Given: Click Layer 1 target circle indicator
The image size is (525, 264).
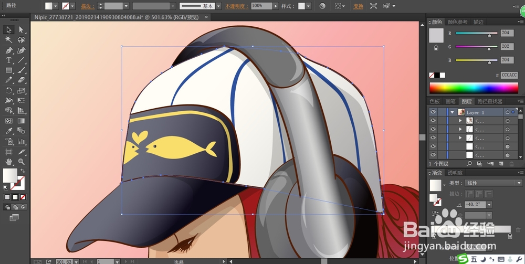Looking at the screenshot, I should click(x=508, y=112).
